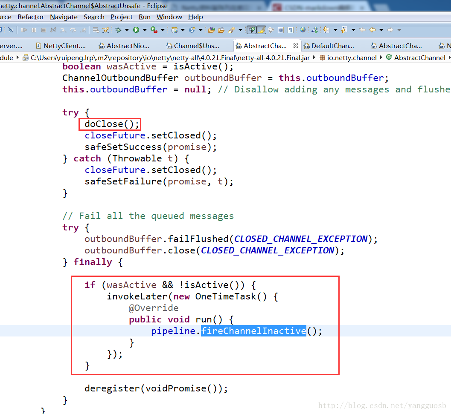Click Use Step Filters icon

(x=106, y=30)
